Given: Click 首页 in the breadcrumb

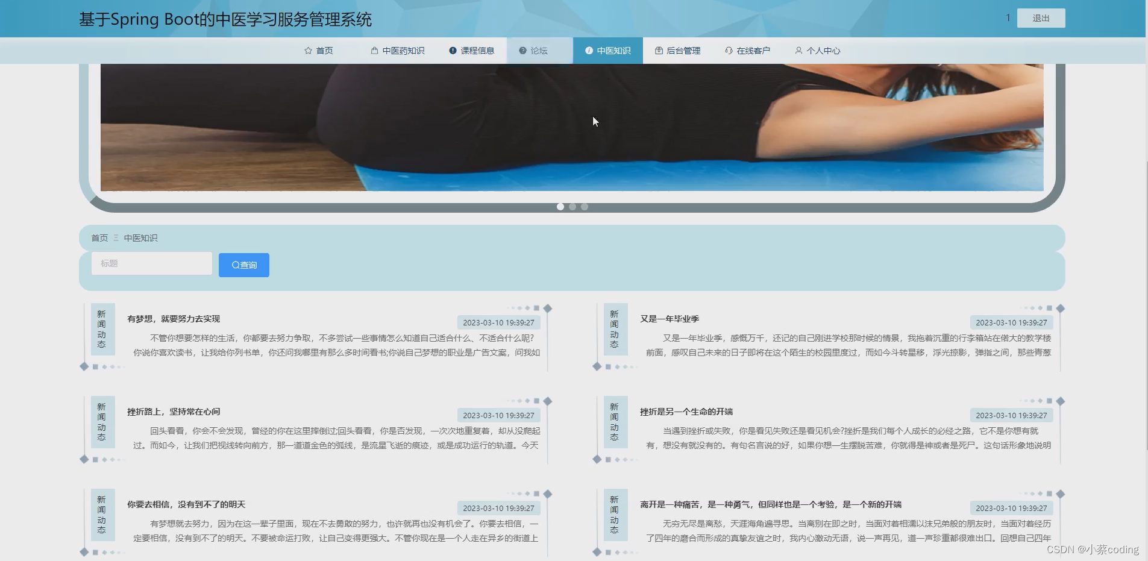Looking at the screenshot, I should [99, 238].
